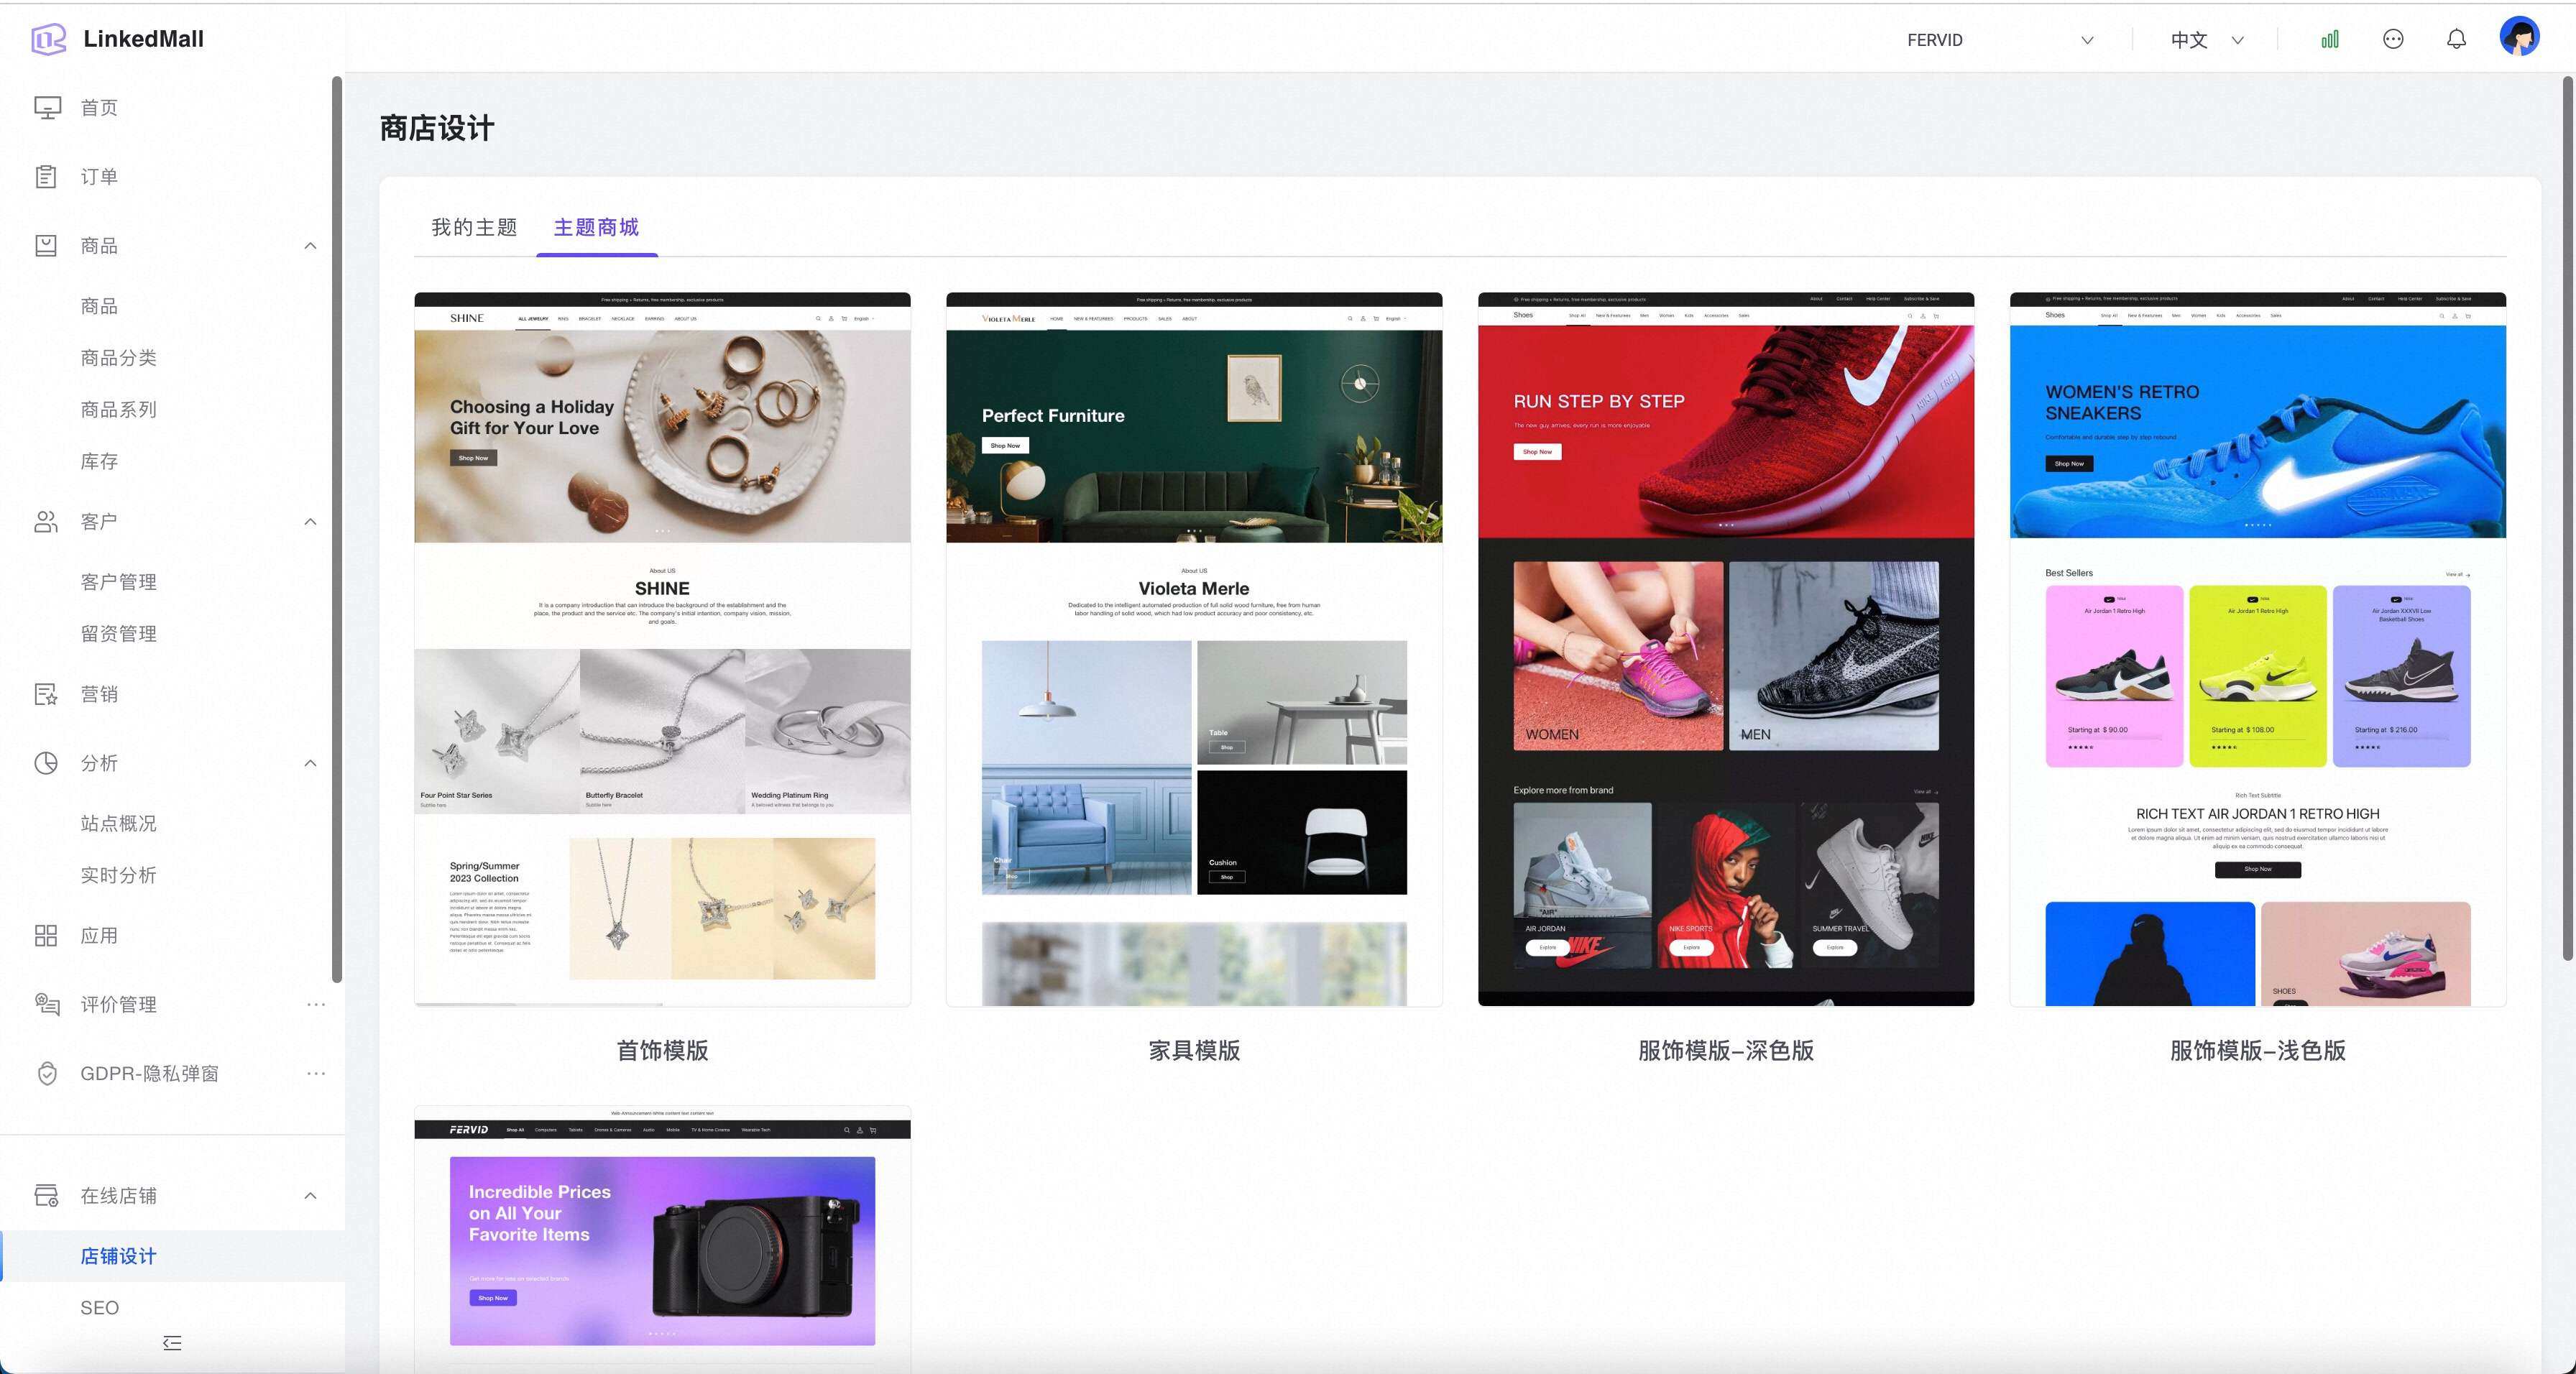Collapse the 分析 menu chevron
2576x1374 pixels.
(x=310, y=763)
